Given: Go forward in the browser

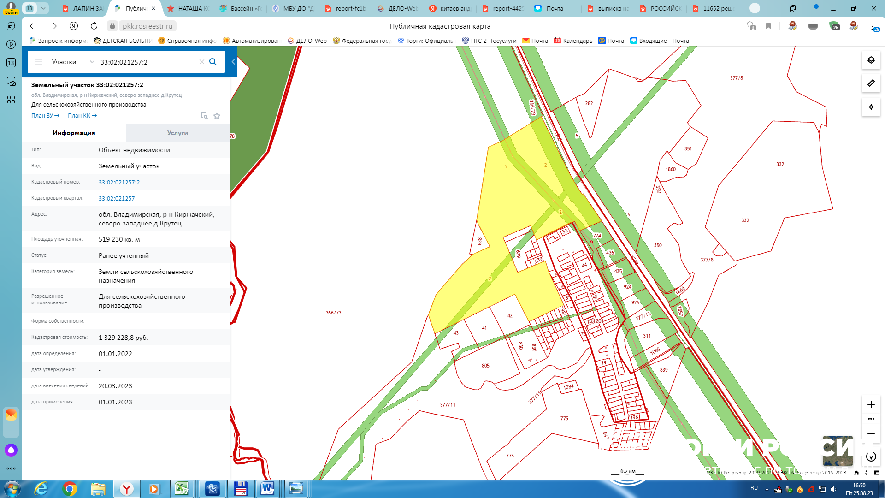Looking at the screenshot, I should click(53, 26).
